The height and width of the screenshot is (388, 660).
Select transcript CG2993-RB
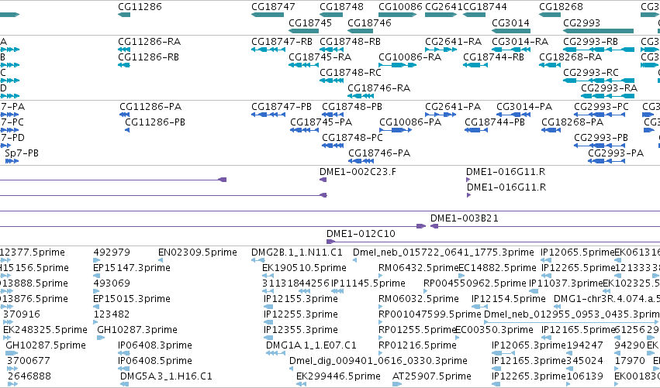tap(590, 42)
